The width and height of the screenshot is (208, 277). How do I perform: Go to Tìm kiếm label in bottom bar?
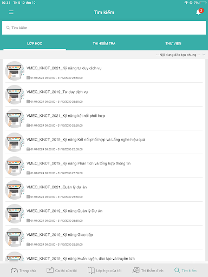tap(189, 271)
